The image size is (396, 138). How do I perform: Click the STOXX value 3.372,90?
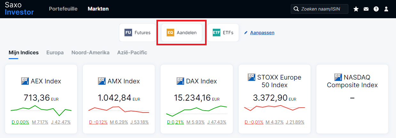[270, 97]
